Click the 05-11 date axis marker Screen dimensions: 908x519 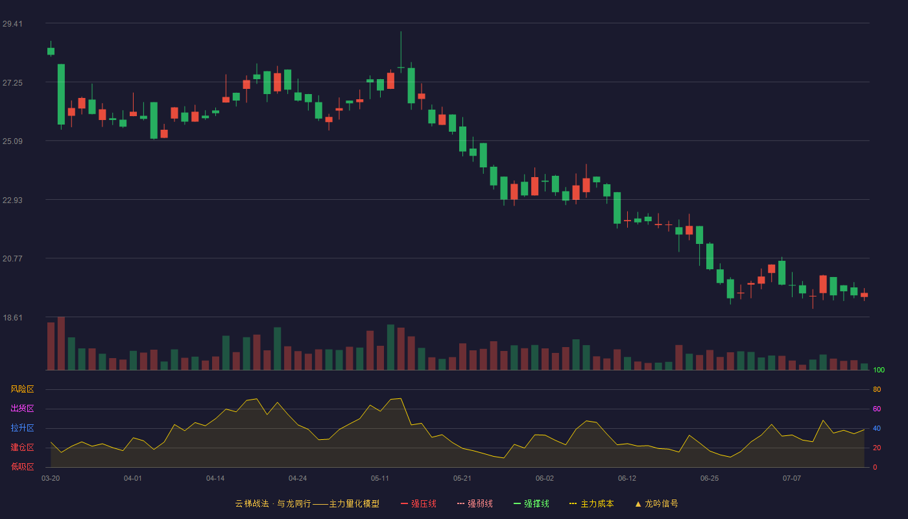click(380, 478)
